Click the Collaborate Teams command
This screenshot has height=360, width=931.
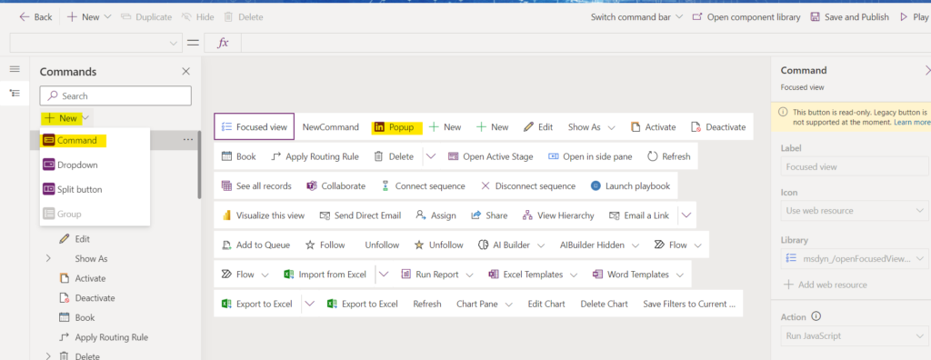coord(336,186)
